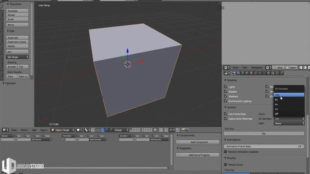
Task: Click the Duplicate Linked button
Action: pos(17,42)
